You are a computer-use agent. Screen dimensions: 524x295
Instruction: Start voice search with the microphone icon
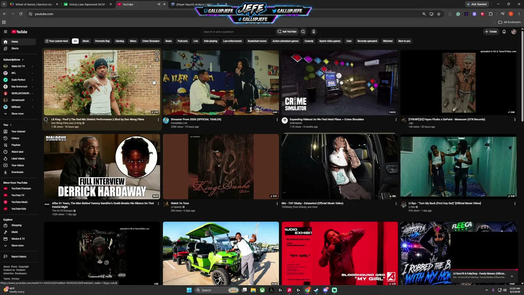point(314,32)
